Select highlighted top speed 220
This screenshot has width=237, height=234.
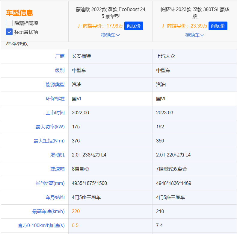click(76, 211)
